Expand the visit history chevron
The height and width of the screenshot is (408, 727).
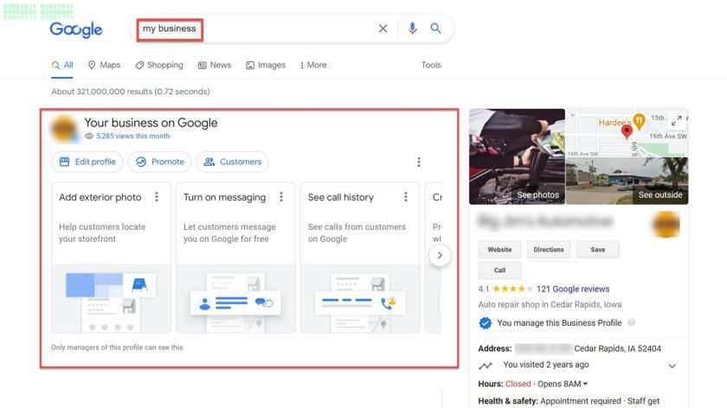click(x=672, y=366)
